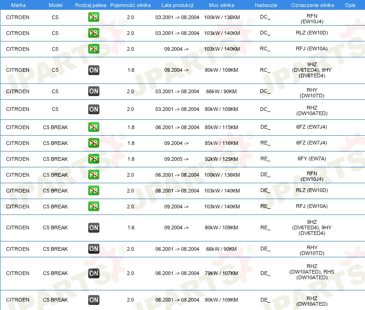Viewport: 365px width, 310px height.
Task: Click the Marka column header
Action: pos(18,5)
